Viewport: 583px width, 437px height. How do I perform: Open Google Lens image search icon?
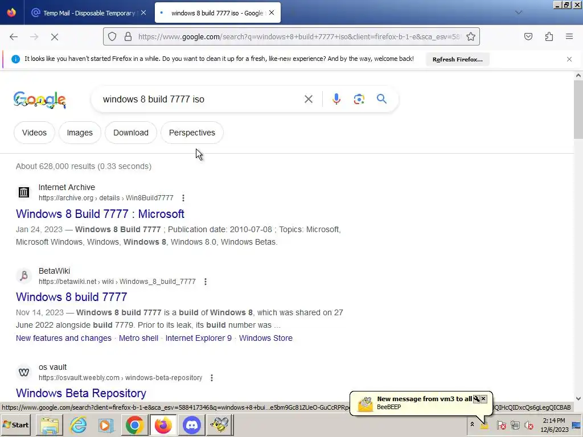tap(359, 99)
